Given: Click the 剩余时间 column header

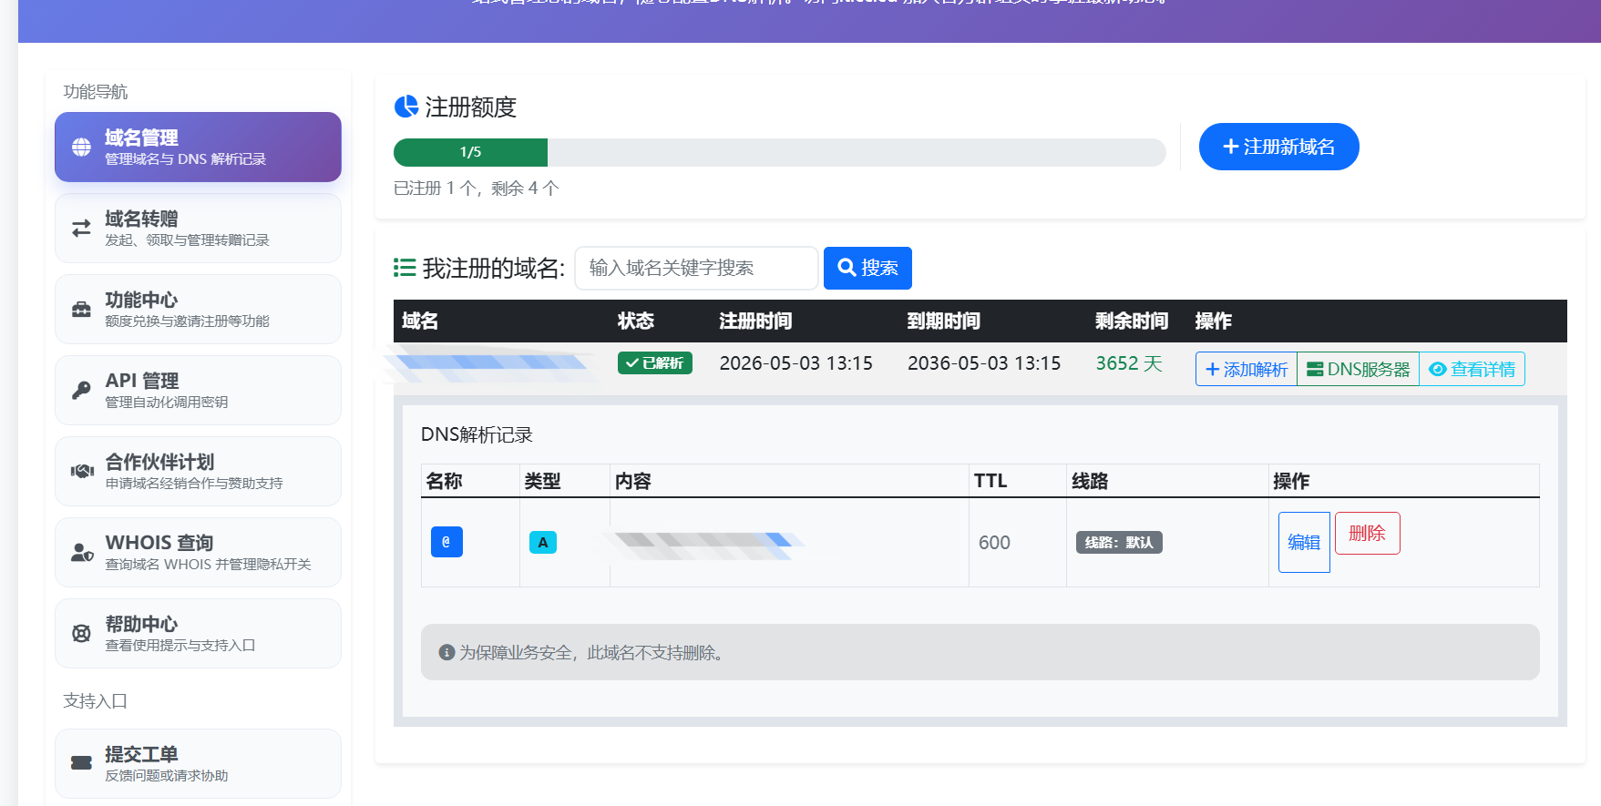Looking at the screenshot, I should pyautogui.click(x=1132, y=321).
